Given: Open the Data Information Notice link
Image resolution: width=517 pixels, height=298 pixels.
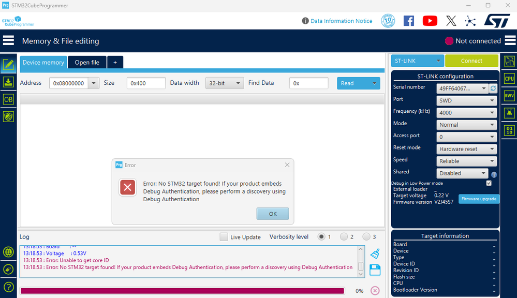Looking at the screenshot, I should coord(341,21).
